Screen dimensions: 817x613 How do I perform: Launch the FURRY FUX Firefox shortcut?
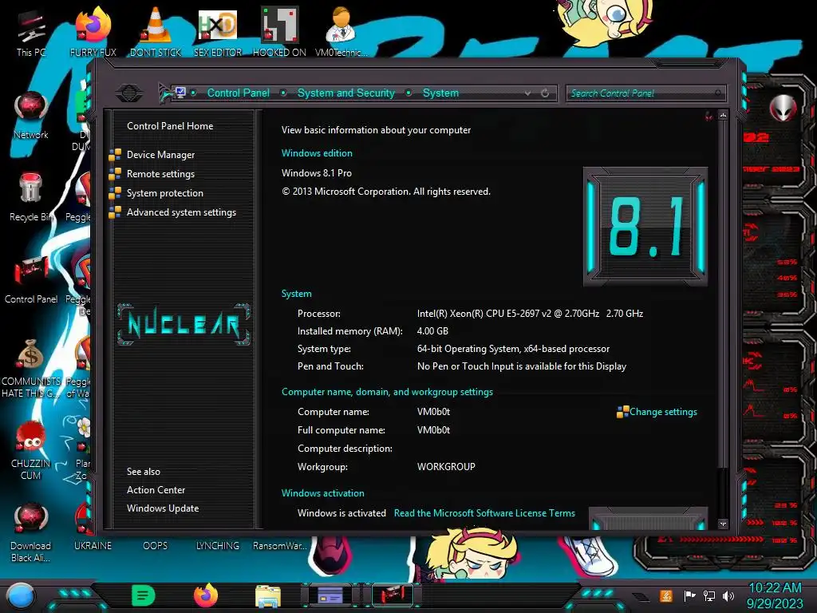click(x=93, y=33)
